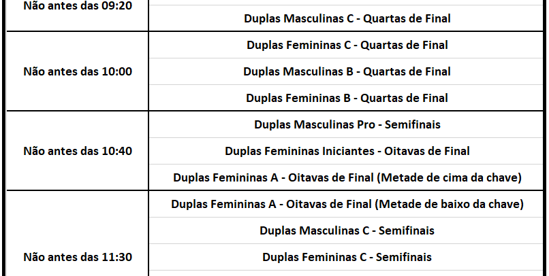Click the "Não antes das 09:20" time cell

(x=78, y=6)
